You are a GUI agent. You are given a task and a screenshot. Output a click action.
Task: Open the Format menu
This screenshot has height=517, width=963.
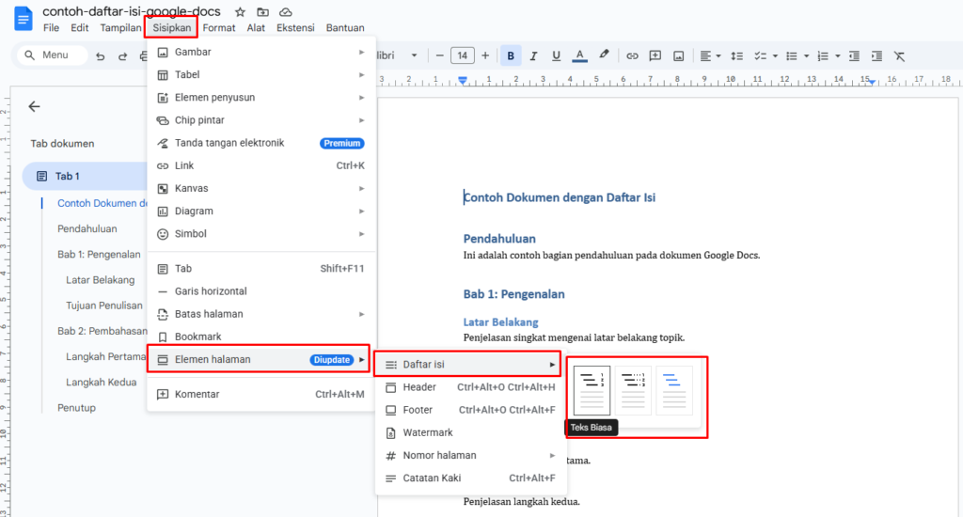point(219,27)
